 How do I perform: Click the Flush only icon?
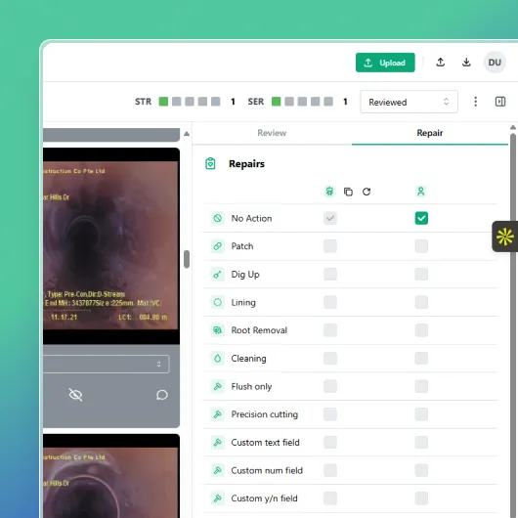click(x=217, y=386)
